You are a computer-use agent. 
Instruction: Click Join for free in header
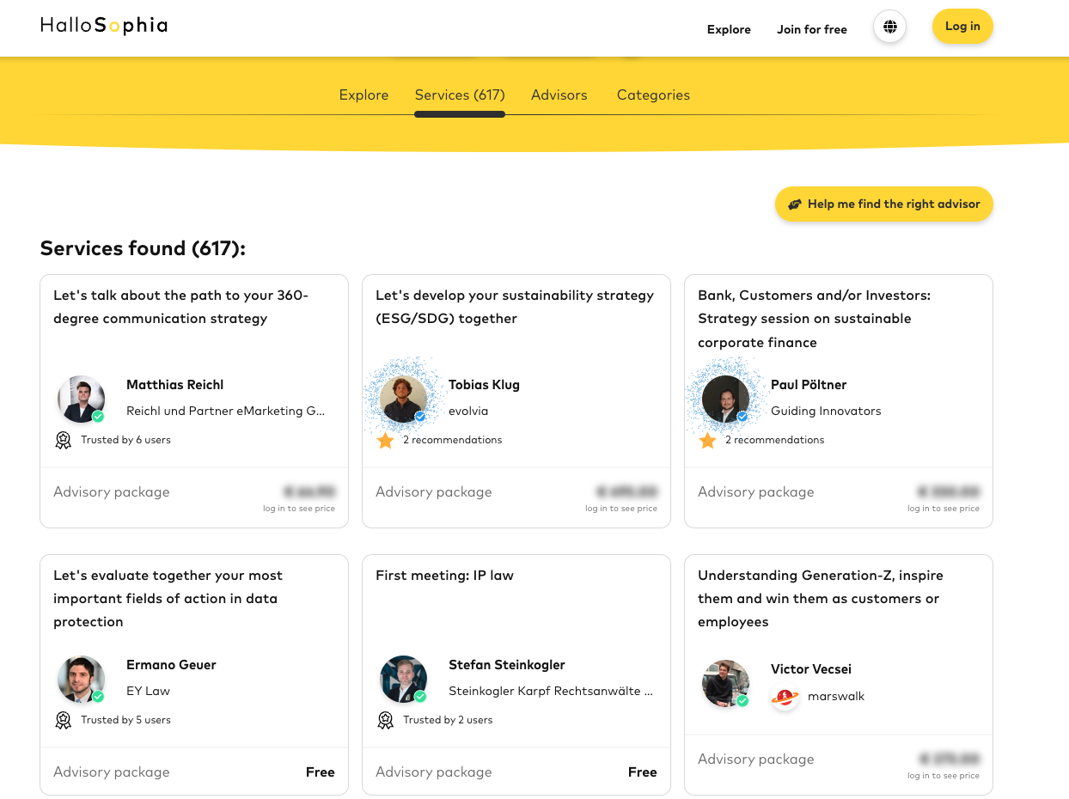click(812, 29)
